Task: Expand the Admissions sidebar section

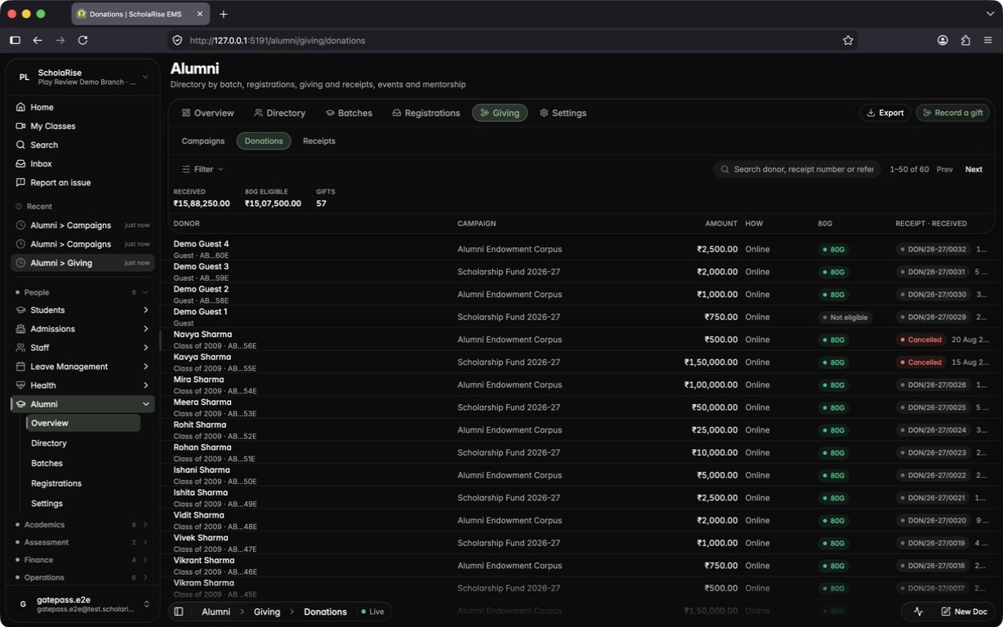Action: click(82, 329)
